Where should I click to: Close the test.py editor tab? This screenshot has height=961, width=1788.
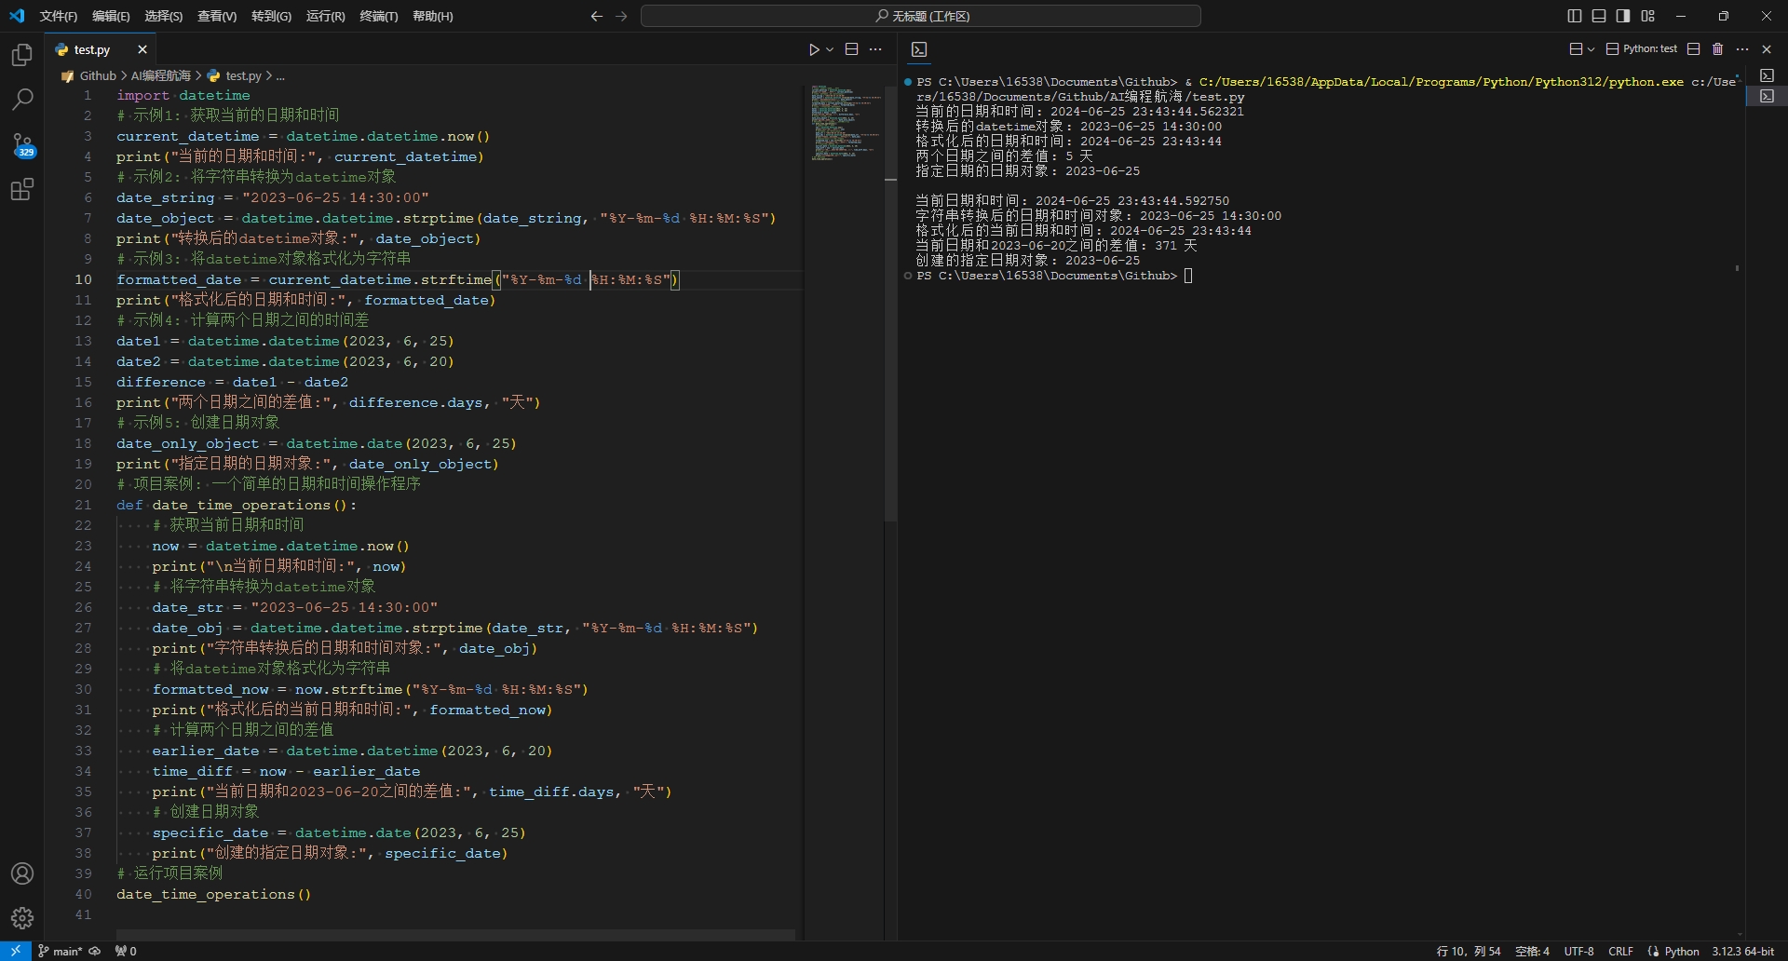click(x=142, y=49)
